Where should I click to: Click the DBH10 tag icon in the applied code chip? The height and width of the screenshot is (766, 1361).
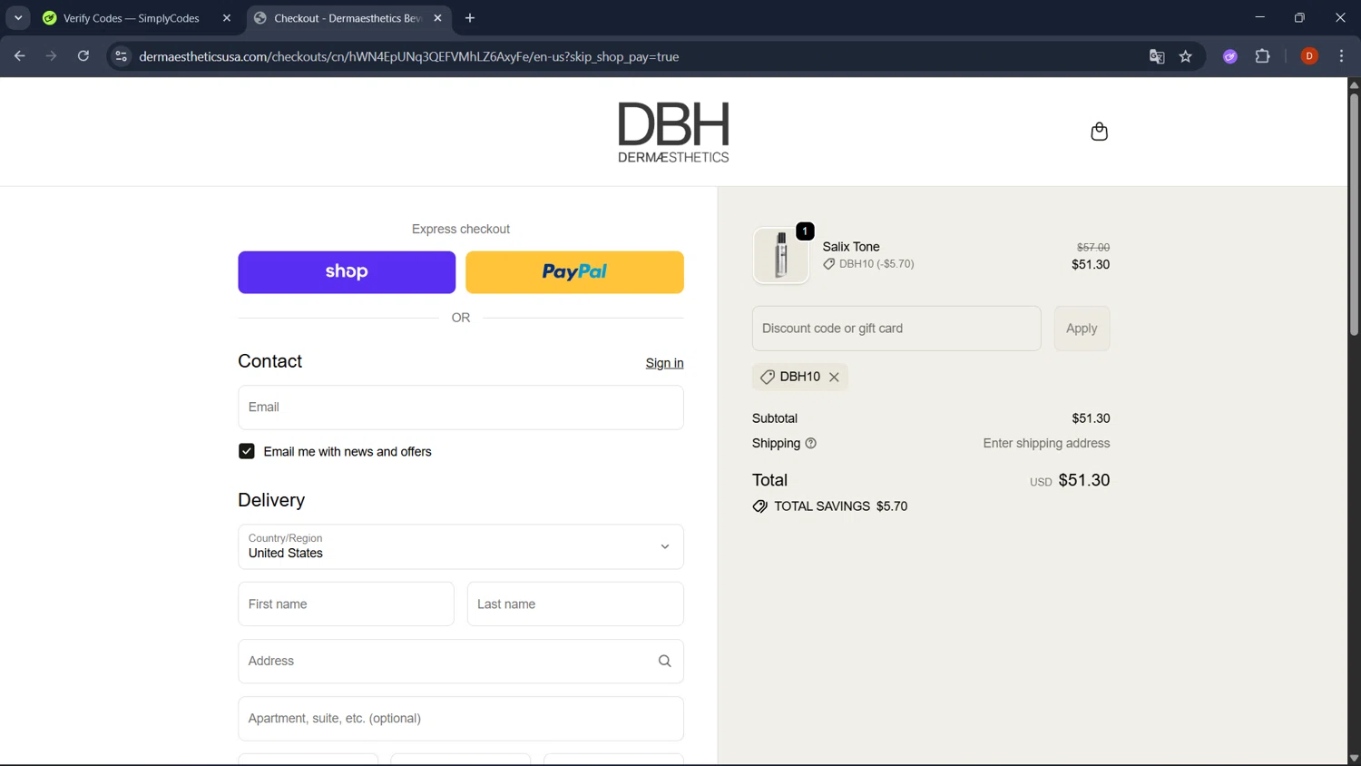point(768,377)
